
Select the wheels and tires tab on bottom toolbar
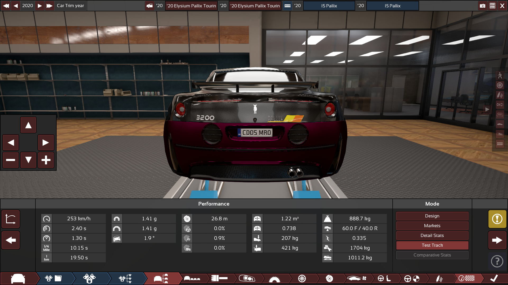tap(302, 278)
